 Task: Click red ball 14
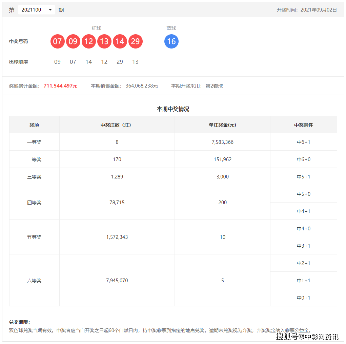(120, 41)
